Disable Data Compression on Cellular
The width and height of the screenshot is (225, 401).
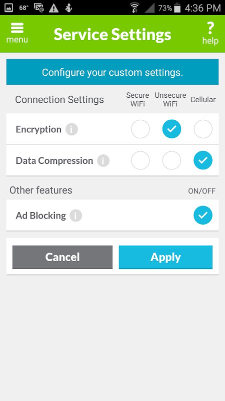pyautogui.click(x=203, y=160)
